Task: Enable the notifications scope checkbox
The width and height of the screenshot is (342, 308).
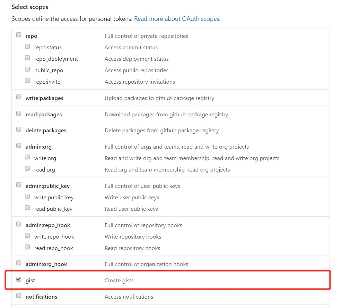Action: point(19,296)
